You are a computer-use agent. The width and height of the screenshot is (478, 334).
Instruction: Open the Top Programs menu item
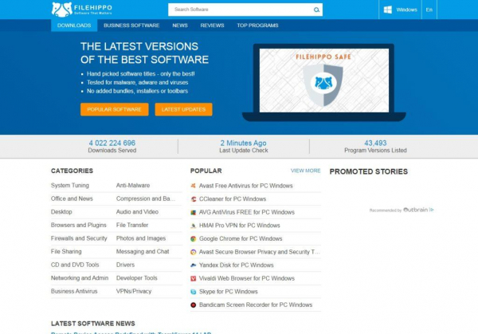[x=257, y=26]
